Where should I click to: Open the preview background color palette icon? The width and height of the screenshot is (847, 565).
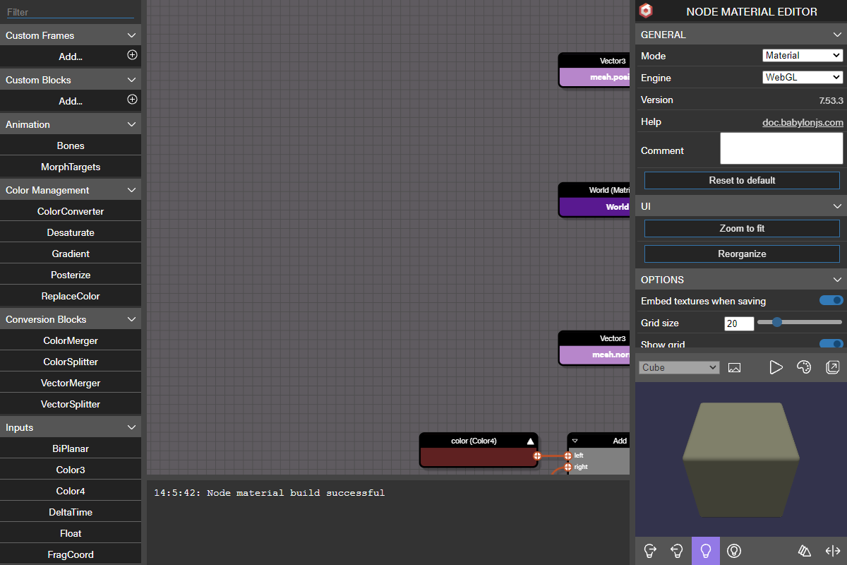[x=803, y=367]
